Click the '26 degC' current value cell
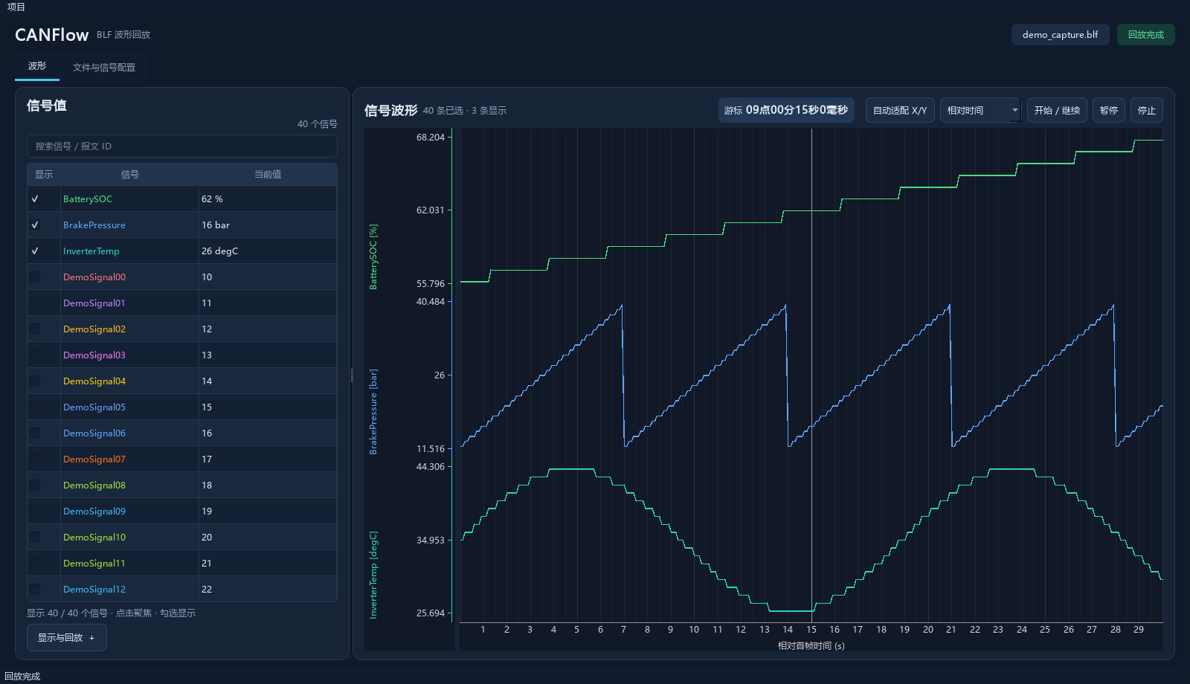This screenshot has width=1190, height=684. coord(268,251)
